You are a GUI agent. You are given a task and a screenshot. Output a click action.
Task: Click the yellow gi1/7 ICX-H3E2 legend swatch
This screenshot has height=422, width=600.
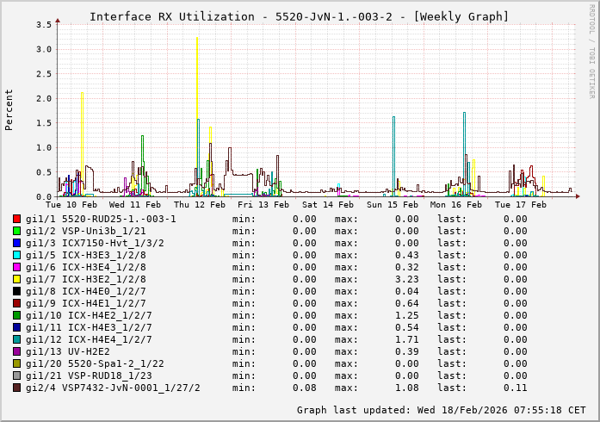pos(17,279)
